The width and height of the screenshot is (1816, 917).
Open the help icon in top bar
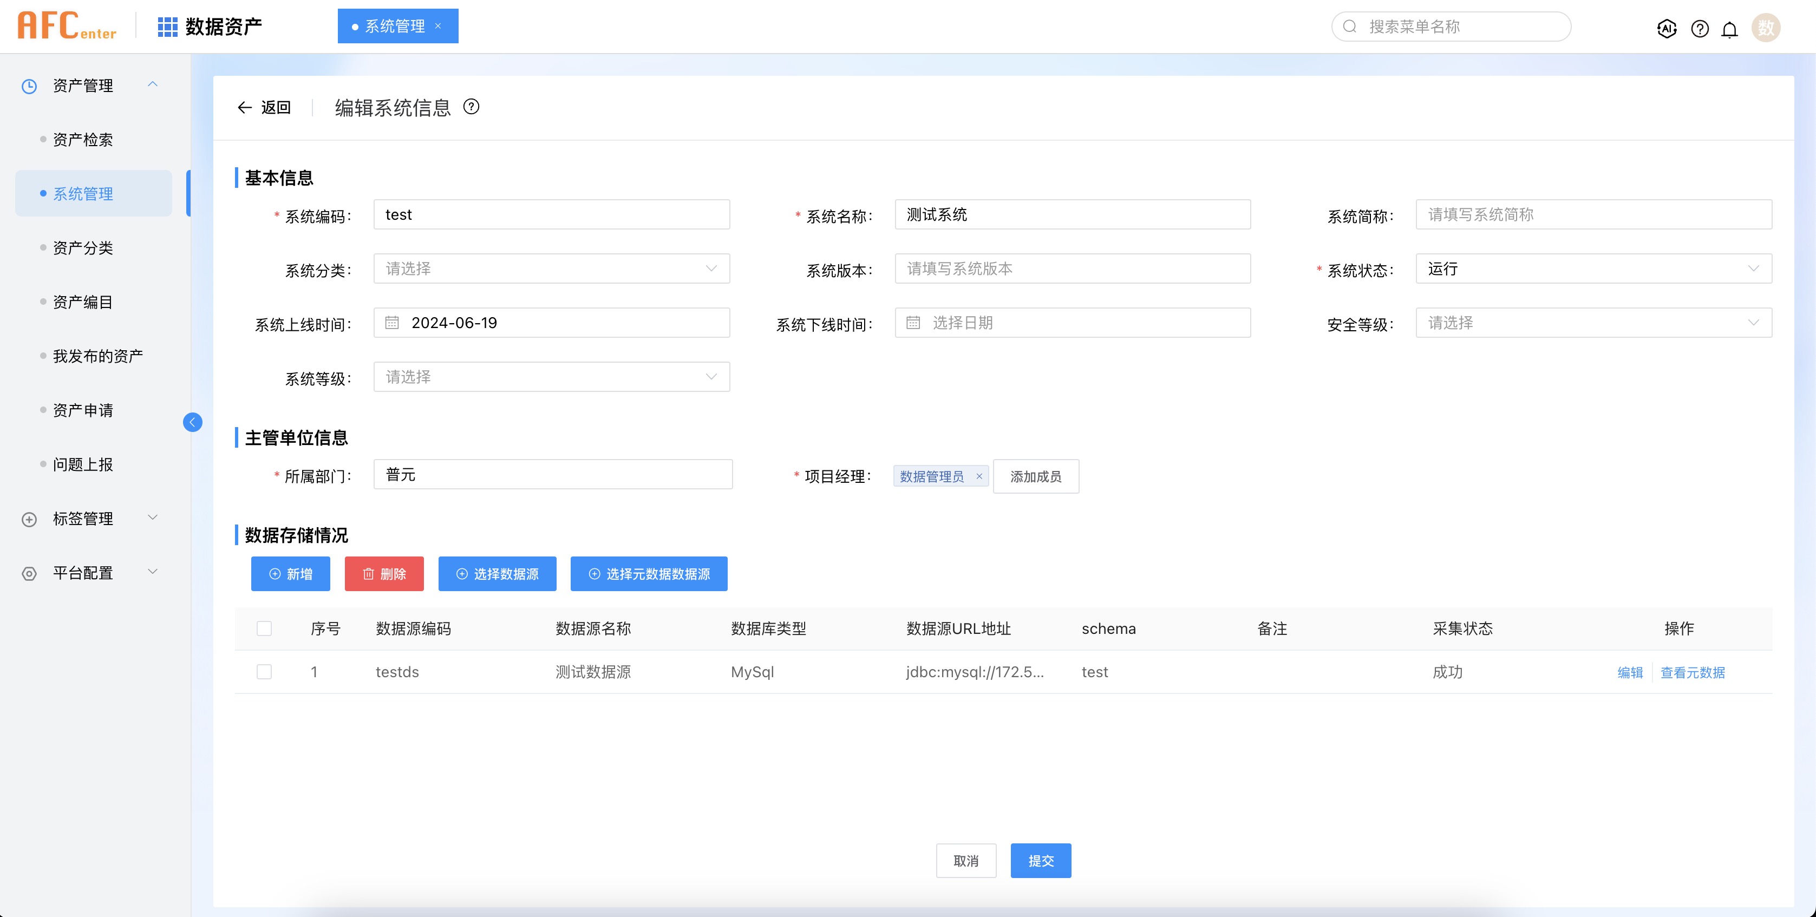tap(1699, 28)
